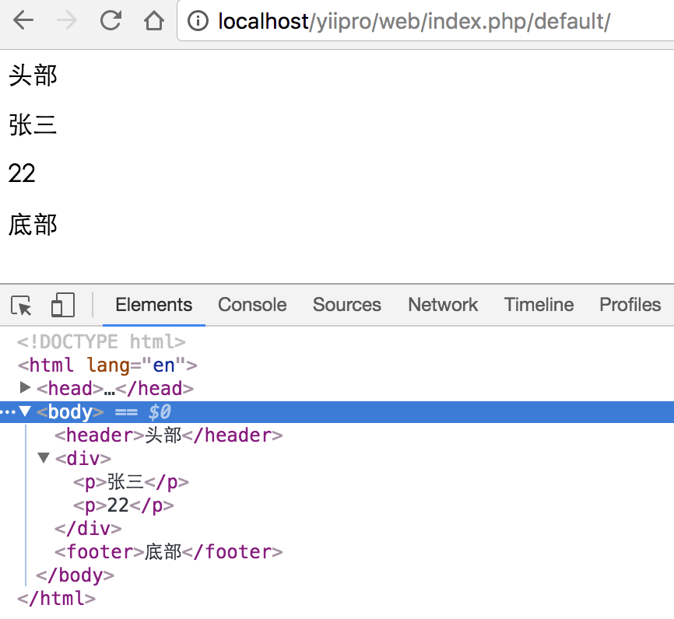
Task: Switch to the Timeline tab
Action: point(539,305)
